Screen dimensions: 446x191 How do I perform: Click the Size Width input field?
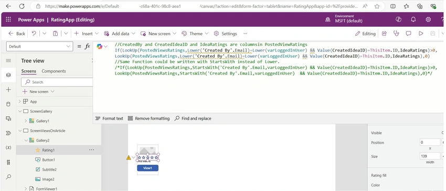pyautogui.click(x=430, y=156)
